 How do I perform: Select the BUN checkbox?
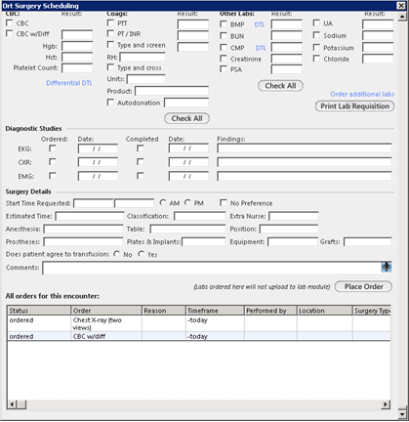[x=224, y=35]
